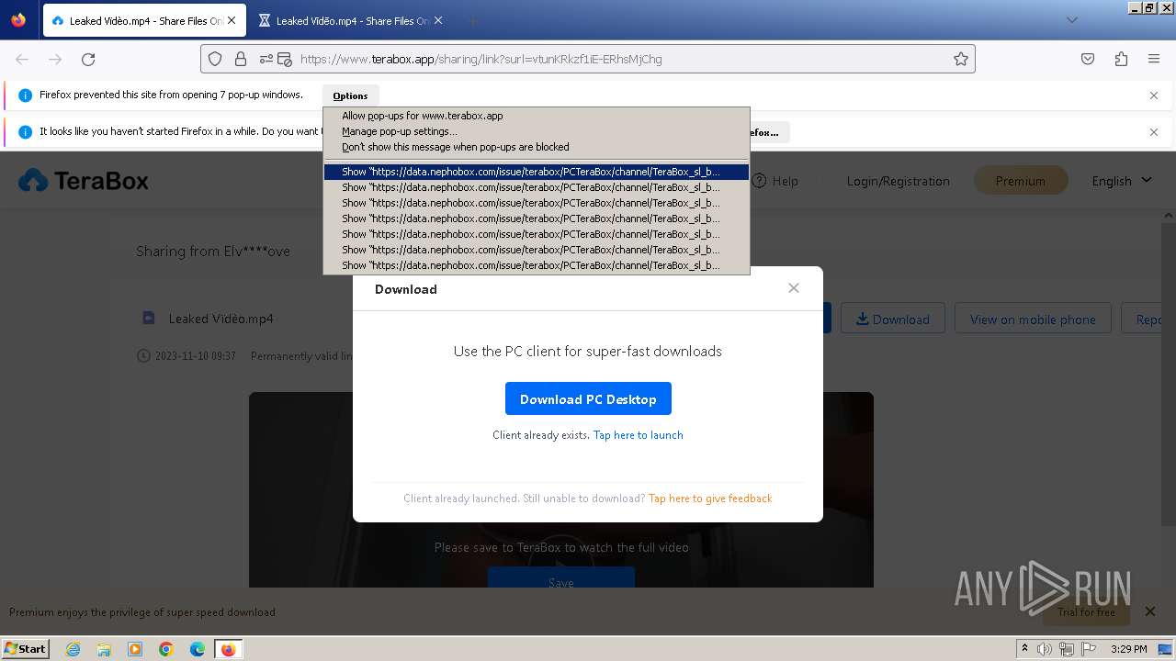Click the Leaked Video.mp4 file name
The height and width of the screenshot is (661, 1176).
(220, 319)
